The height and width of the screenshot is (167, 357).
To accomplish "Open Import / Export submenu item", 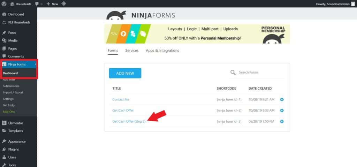I will click(13, 92).
